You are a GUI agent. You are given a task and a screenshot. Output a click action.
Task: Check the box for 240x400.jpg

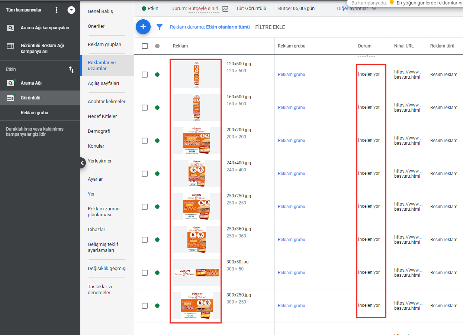click(145, 174)
